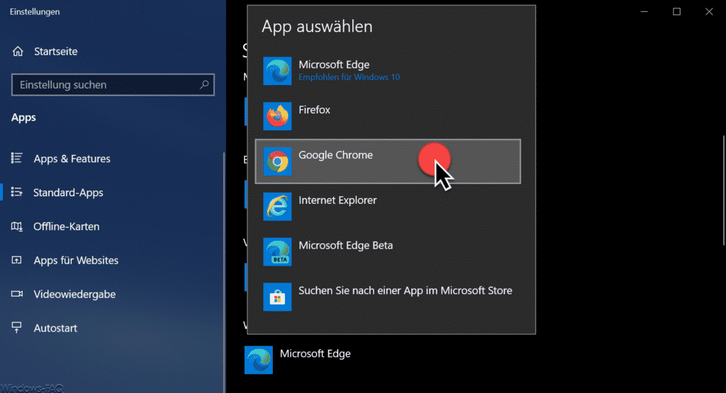The width and height of the screenshot is (726, 393).
Task: Click the Apps für Websites icon
Action: coord(17,260)
